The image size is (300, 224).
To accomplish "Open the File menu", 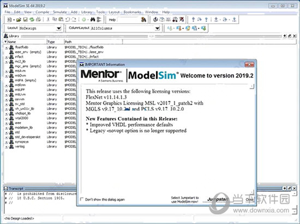I will (7, 12).
